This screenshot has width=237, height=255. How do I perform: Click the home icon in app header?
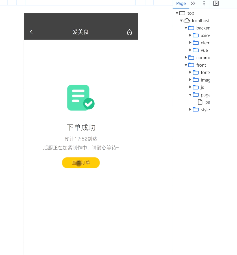coord(129,32)
